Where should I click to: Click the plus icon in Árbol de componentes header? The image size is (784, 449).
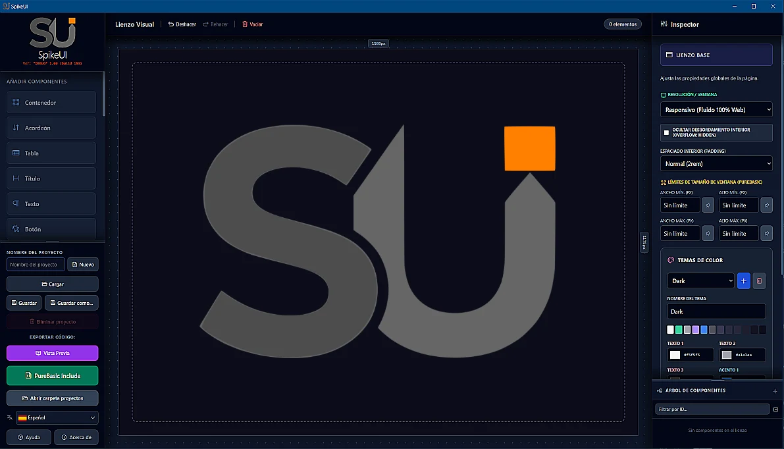tap(775, 390)
